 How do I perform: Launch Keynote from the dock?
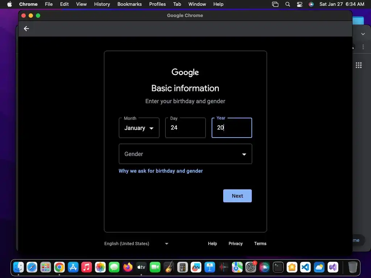pyautogui.click(x=210, y=268)
